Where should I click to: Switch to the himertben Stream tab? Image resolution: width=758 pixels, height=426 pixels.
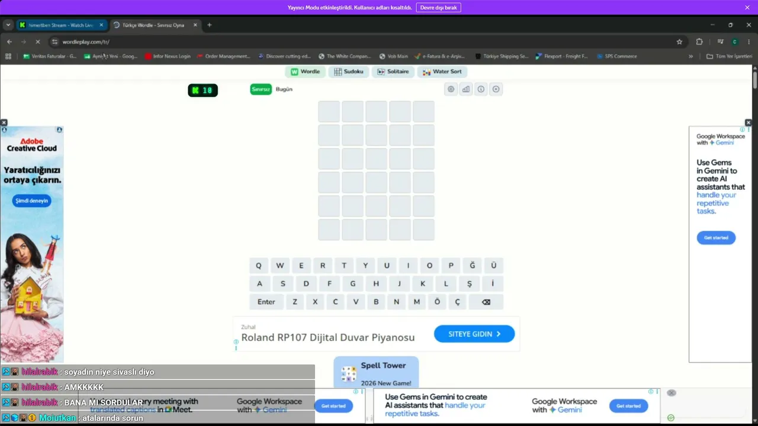62,25
